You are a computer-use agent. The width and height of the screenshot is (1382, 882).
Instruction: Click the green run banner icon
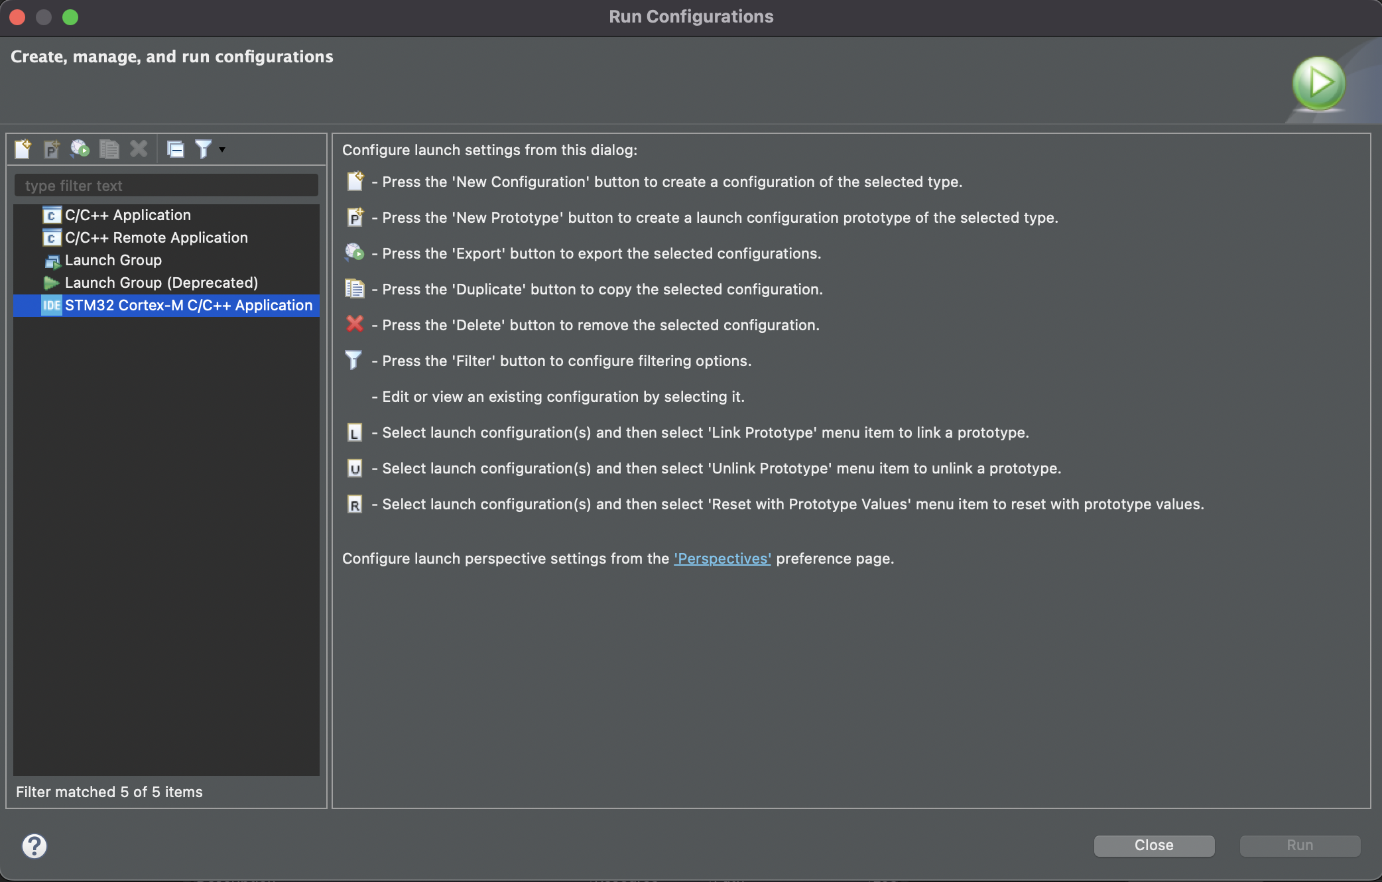pos(1318,84)
